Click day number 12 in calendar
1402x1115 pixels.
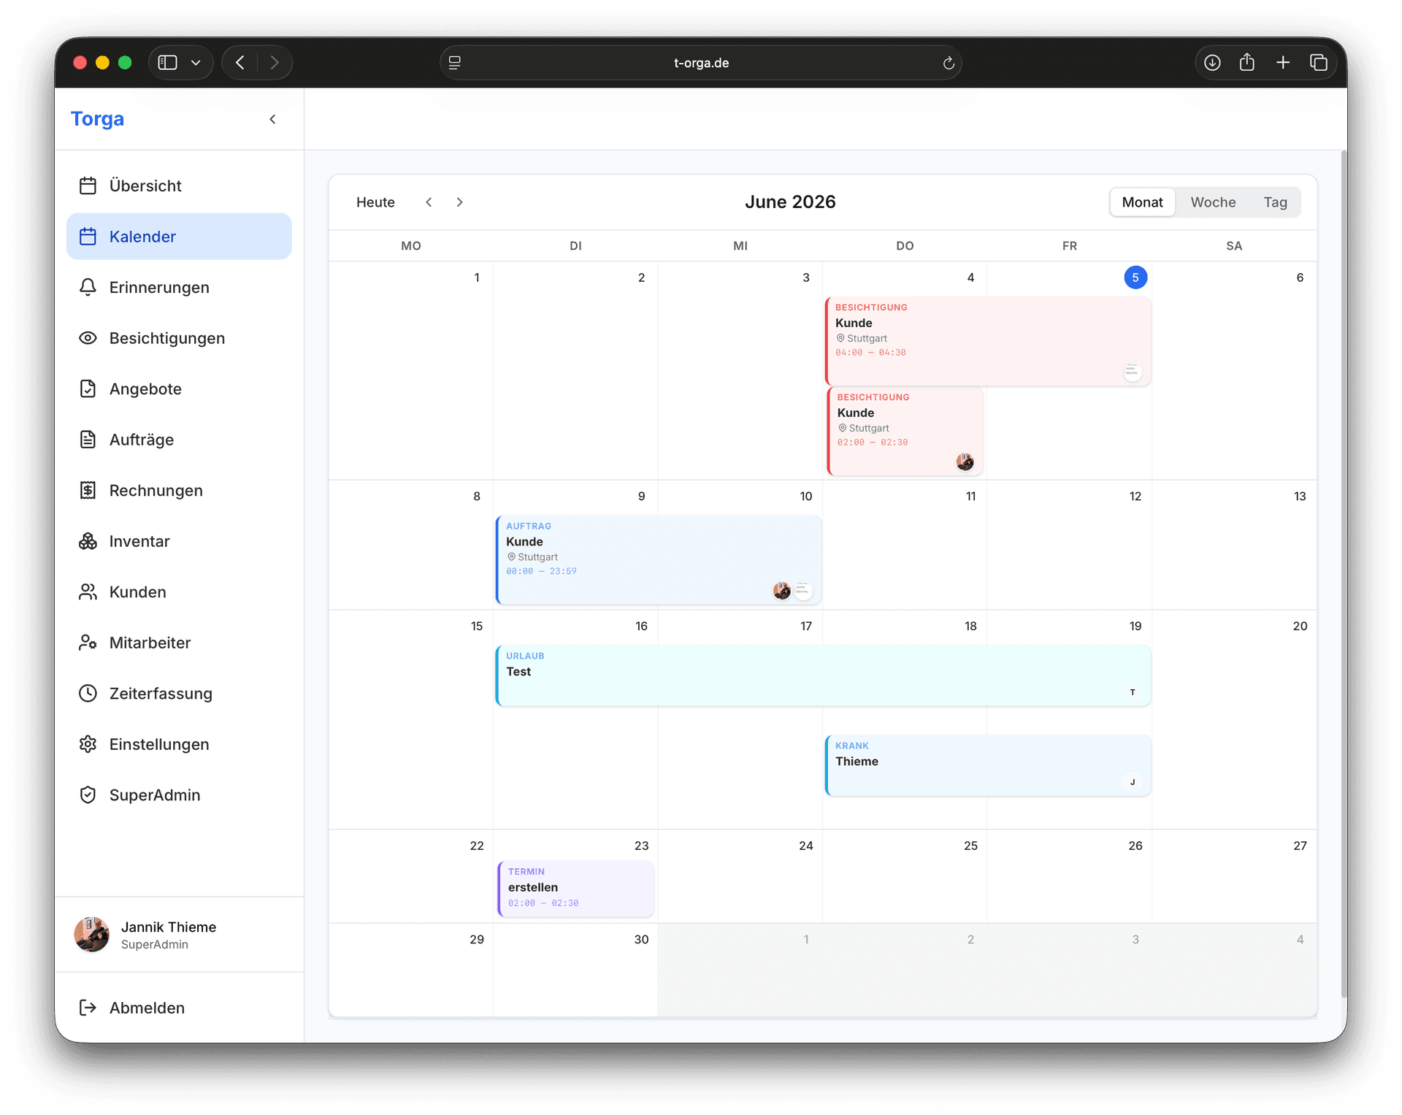1135,496
